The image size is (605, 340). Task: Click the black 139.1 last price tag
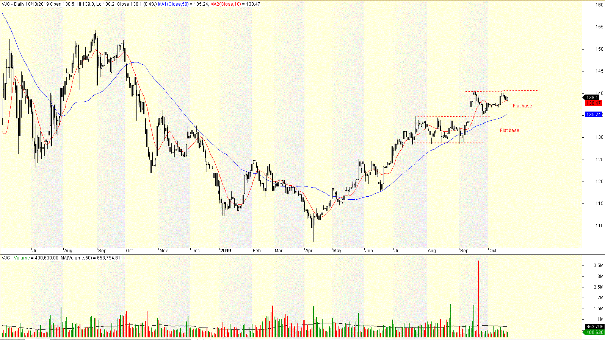coord(593,98)
